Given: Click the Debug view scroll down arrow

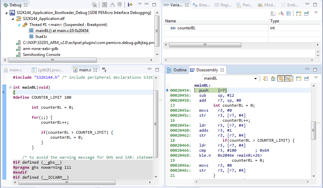Looking at the screenshot, I should coord(157,55).
